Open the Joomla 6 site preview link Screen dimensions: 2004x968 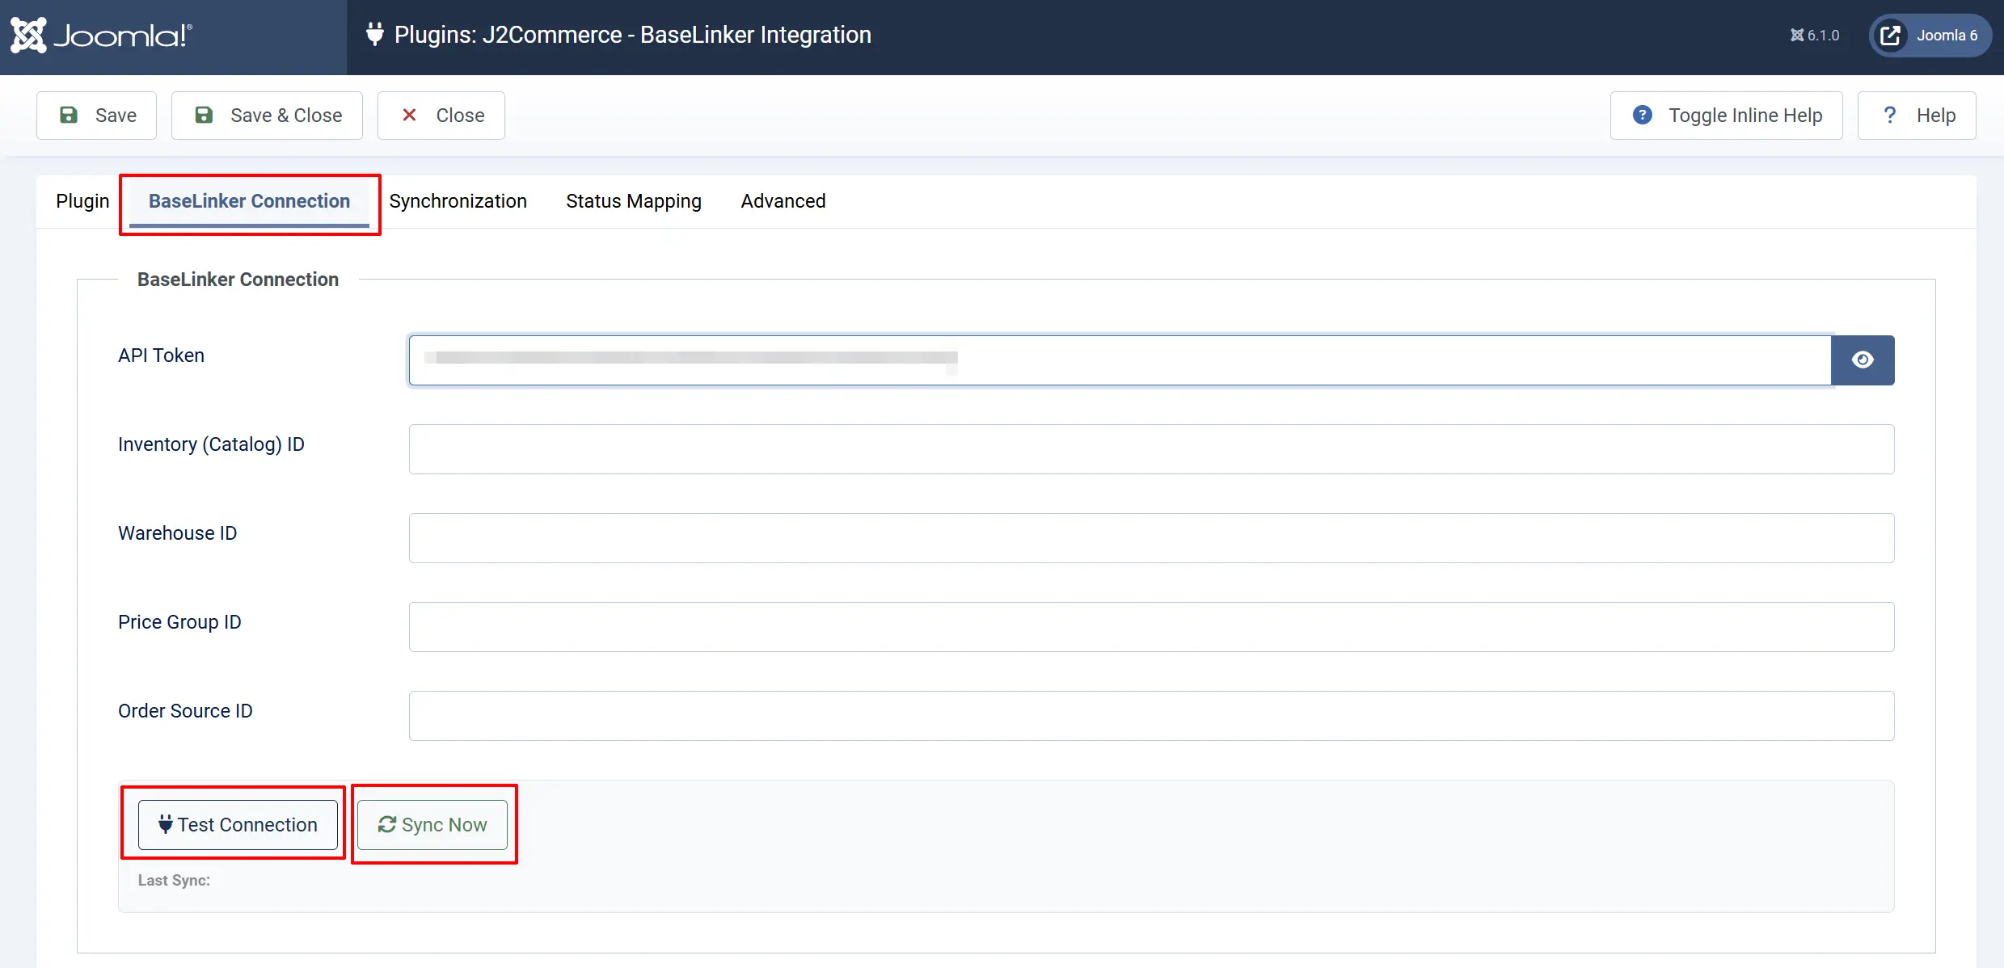(1930, 36)
